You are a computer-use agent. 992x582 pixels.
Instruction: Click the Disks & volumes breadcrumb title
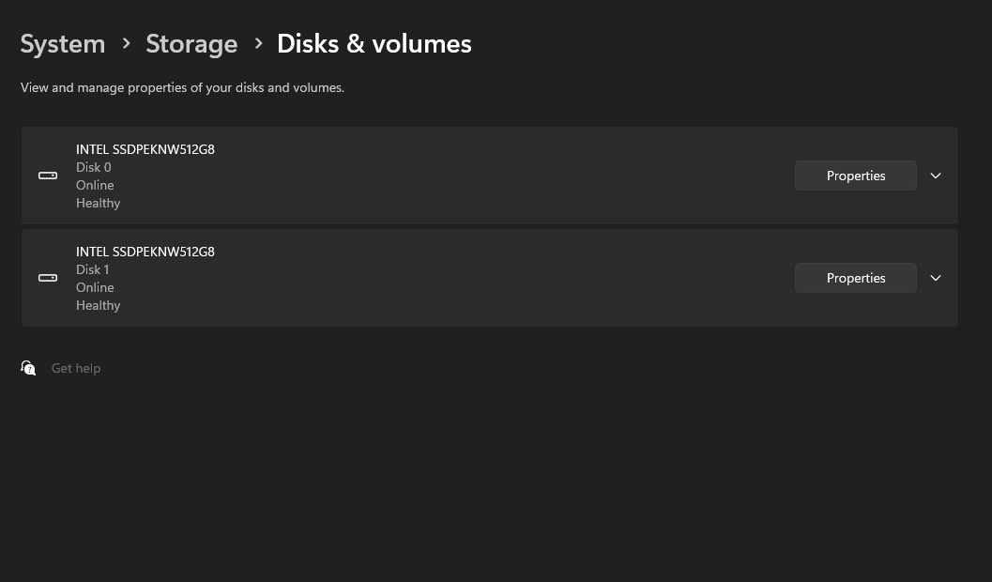pos(374,43)
